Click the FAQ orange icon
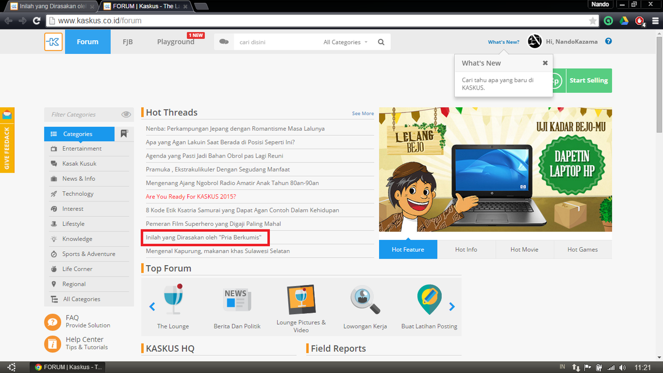The width and height of the screenshot is (663, 373). pyautogui.click(x=52, y=322)
